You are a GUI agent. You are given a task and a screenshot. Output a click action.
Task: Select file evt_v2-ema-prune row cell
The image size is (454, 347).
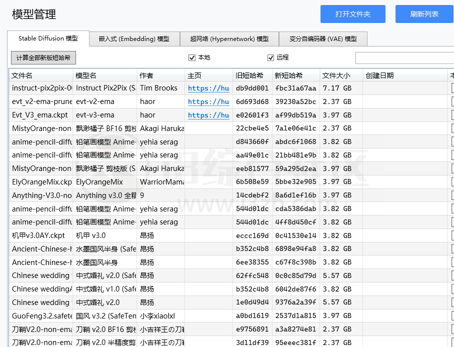[x=41, y=101]
